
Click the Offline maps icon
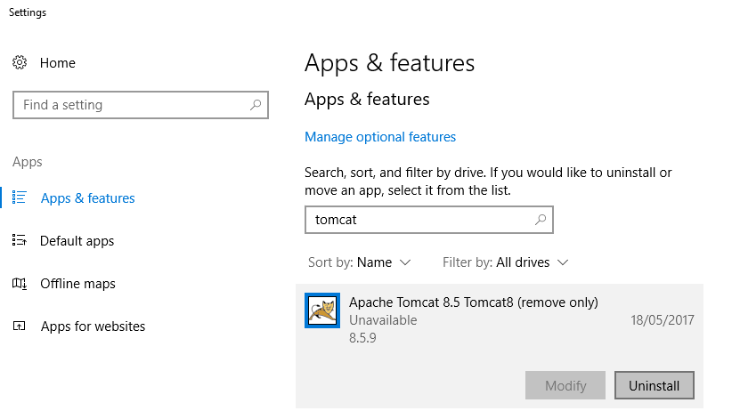(x=20, y=283)
